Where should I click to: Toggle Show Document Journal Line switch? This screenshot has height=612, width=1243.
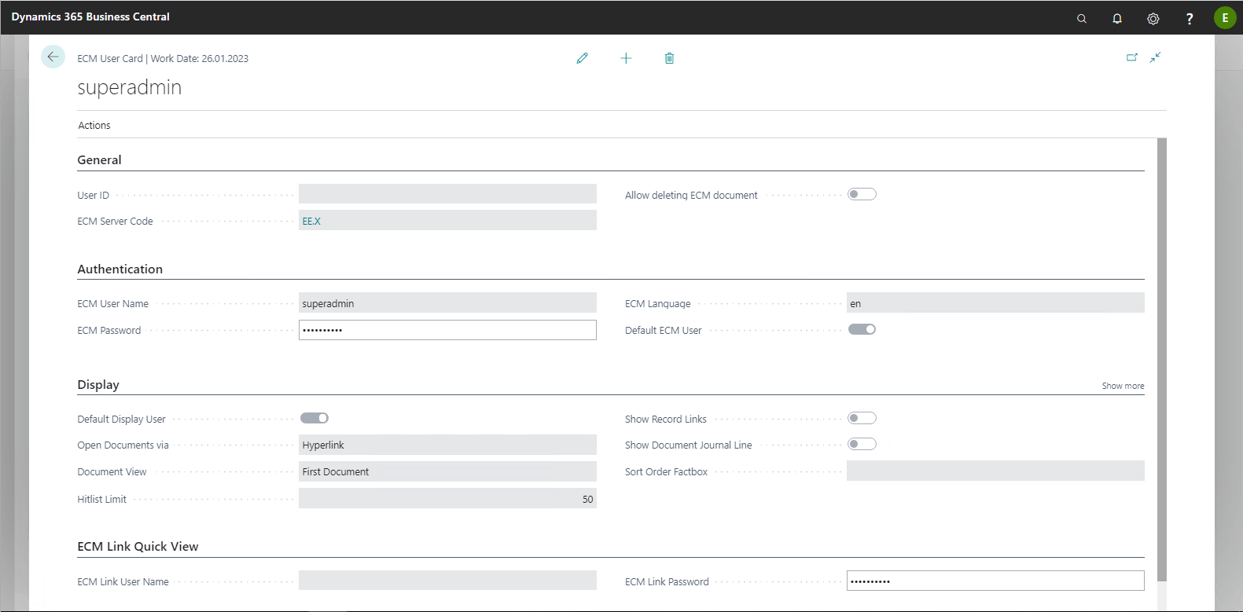tap(862, 444)
